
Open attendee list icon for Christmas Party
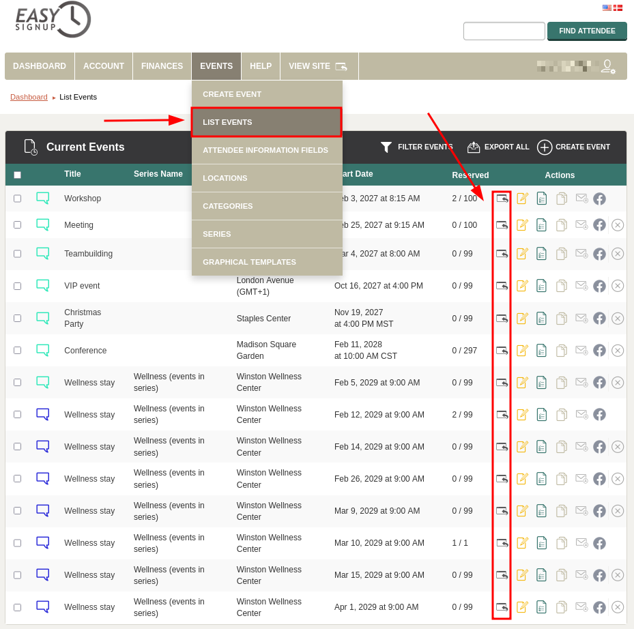(541, 319)
